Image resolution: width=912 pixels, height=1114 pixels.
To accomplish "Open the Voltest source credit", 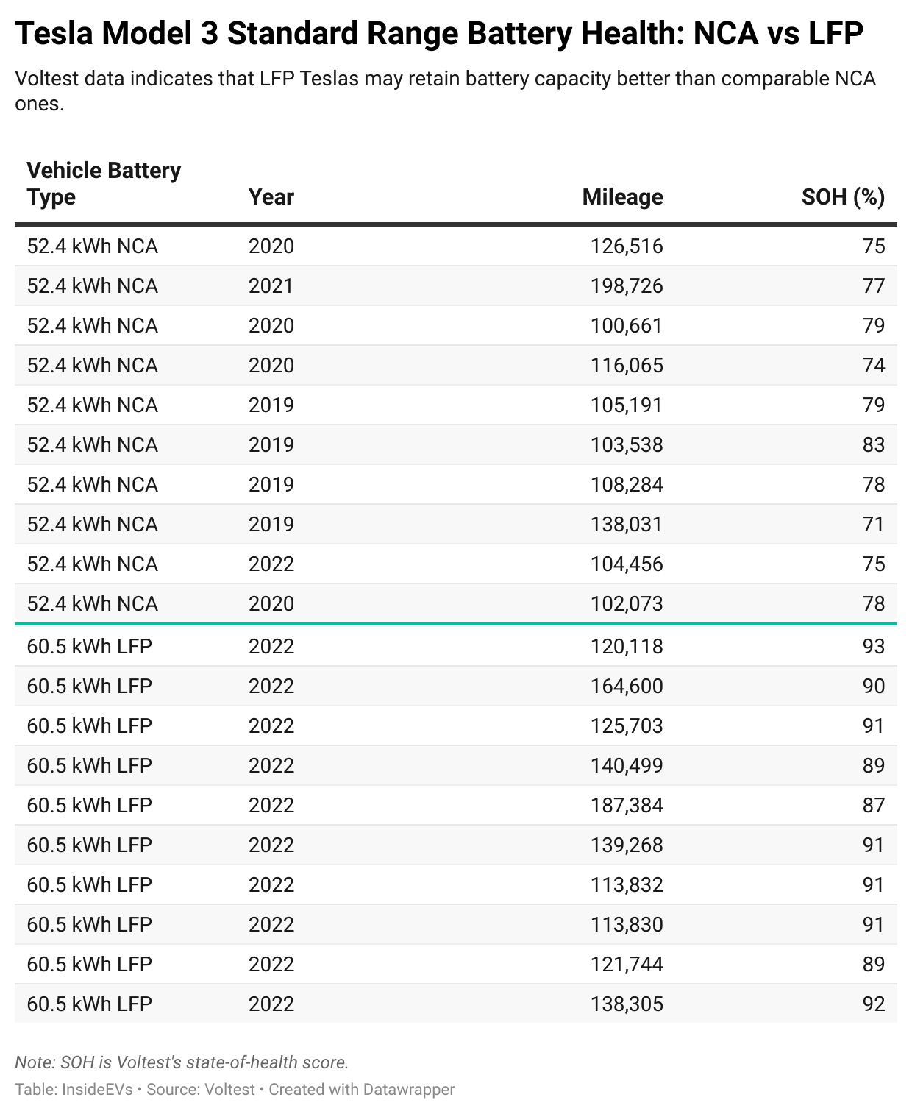I will (x=200, y=1089).
